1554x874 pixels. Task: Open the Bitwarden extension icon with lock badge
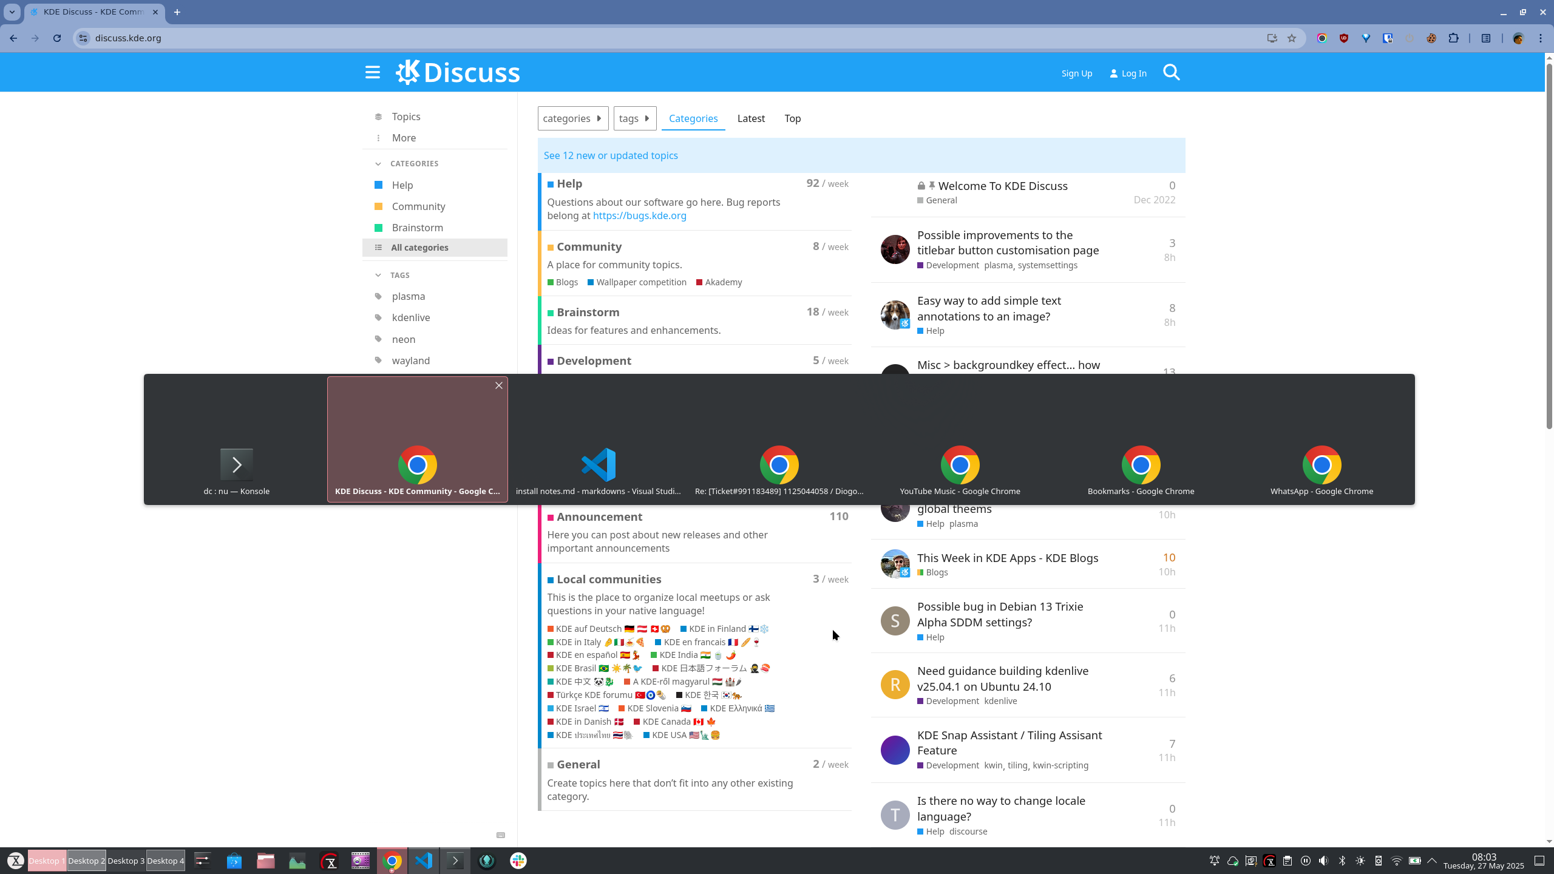(x=1388, y=38)
